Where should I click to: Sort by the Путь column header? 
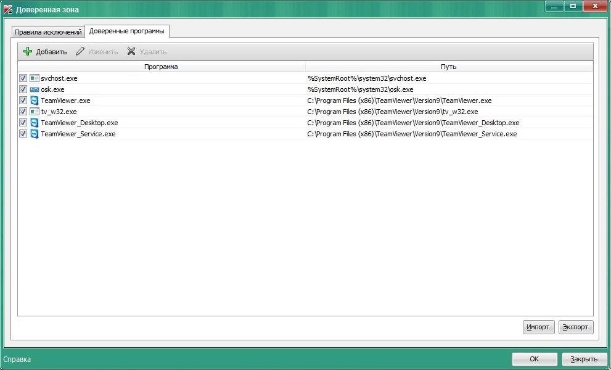[x=449, y=67]
